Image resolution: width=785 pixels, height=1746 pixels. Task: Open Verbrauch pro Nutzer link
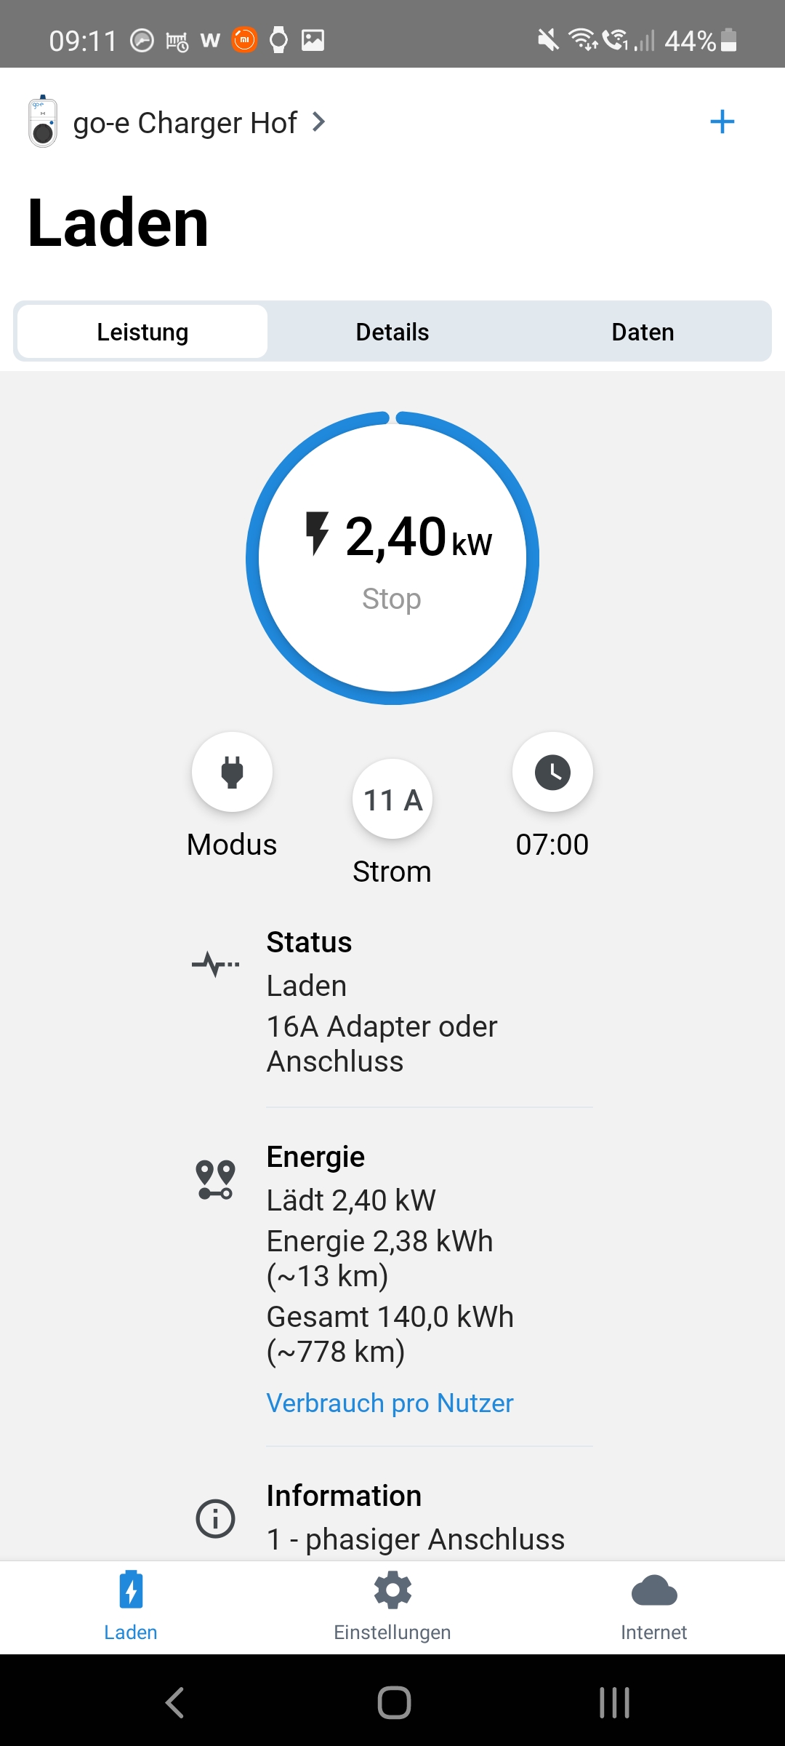coord(390,1403)
